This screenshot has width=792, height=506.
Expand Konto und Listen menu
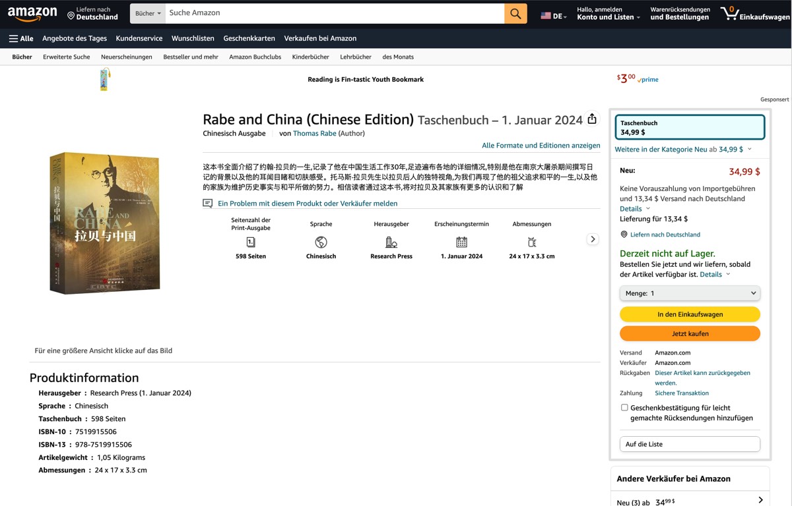pos(609,13)
